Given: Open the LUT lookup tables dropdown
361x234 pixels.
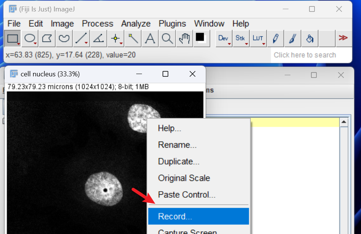Looking at the screenshot, I should 258,39.
